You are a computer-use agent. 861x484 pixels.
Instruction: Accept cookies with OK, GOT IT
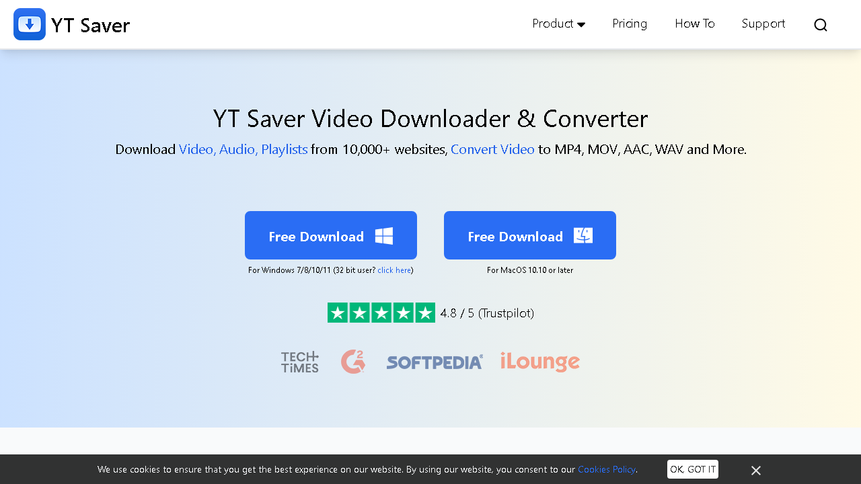[693, 469]
